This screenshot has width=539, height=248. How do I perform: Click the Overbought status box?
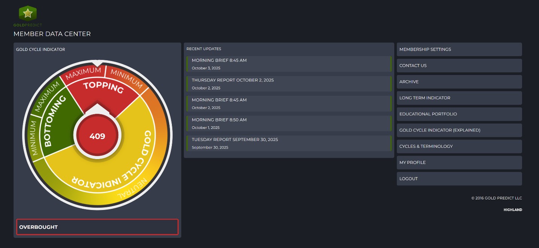[x=97, y=227]
